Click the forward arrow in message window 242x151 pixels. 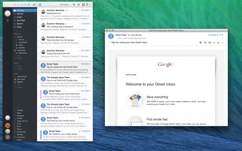point(214,43)
